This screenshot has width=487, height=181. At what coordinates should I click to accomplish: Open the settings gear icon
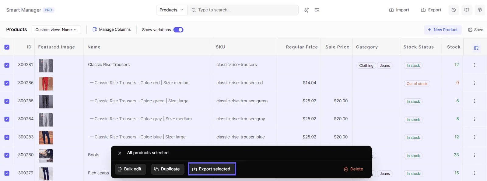480,10
